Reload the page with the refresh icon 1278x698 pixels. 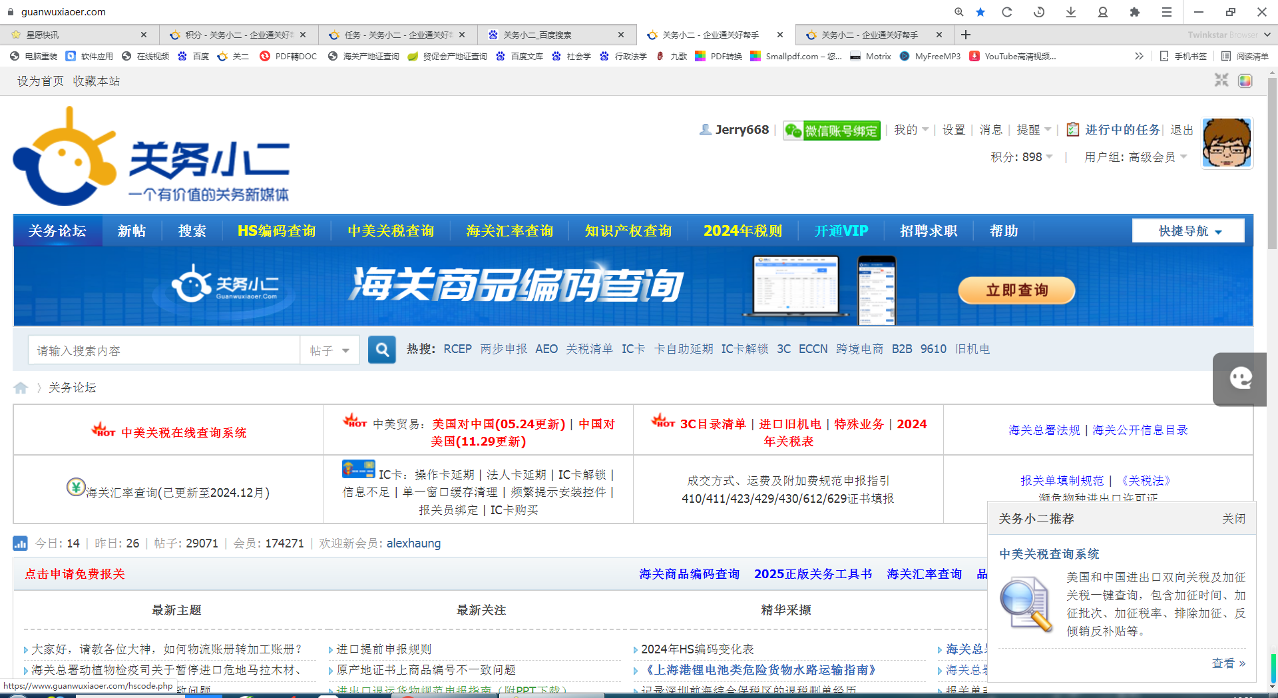coord(1007,12)
